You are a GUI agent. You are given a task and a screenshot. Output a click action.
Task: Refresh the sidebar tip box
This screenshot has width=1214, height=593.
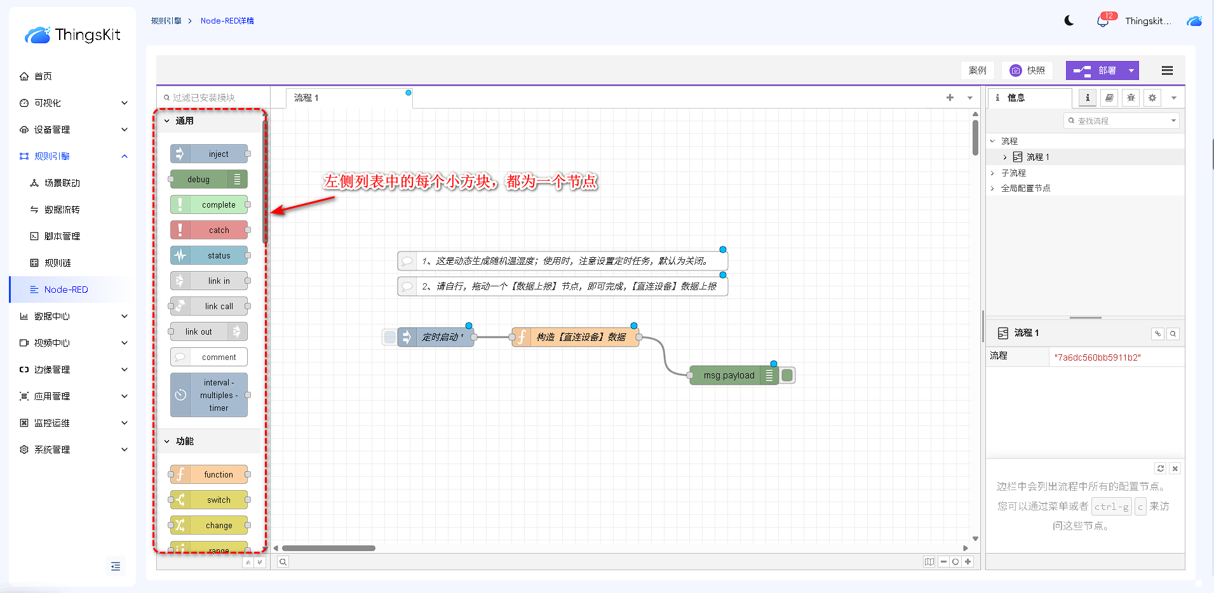(1161, 469)
